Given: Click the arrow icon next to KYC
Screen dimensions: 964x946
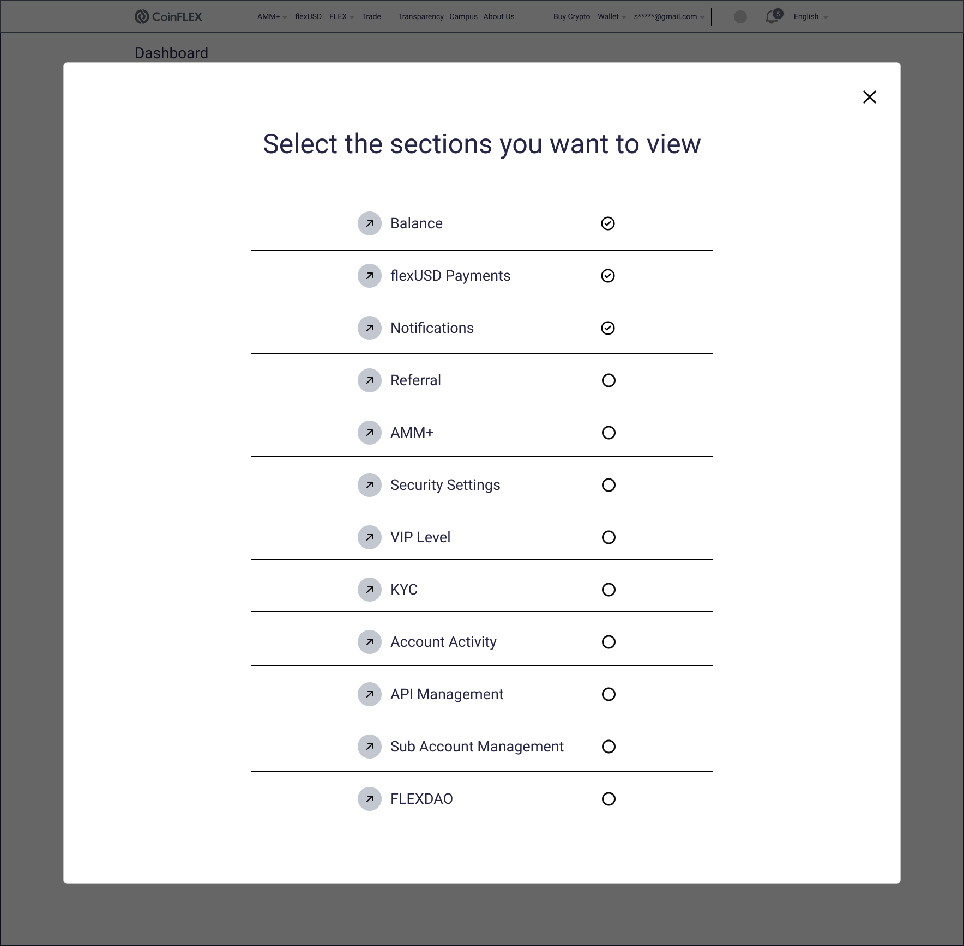Looking at the screenshot, I should click(x=370, y=590).
